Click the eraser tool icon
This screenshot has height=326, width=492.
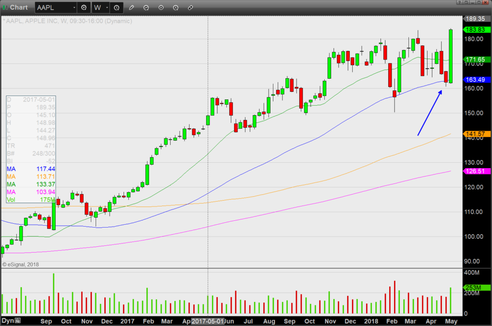tap(190, 8)
